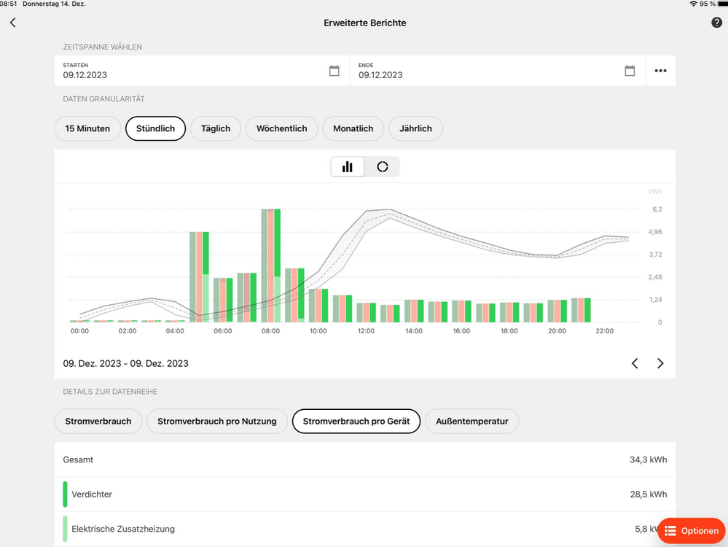Image resolution: width=728 pixels, height=547 pixels.
Task: Switch to Stromverbrauch data series tab
Action: (x=98, y=422)
